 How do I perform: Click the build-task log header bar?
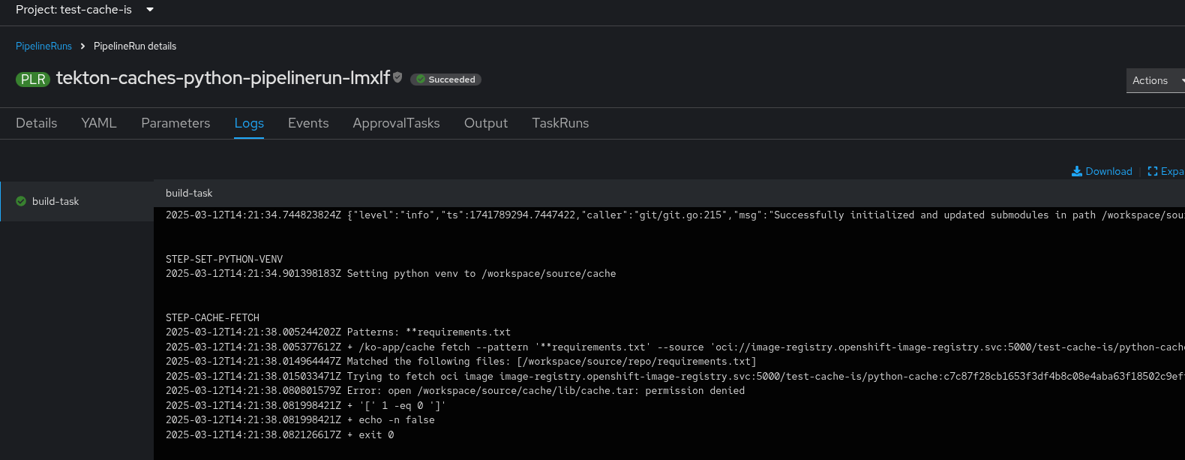click(600, 193)
